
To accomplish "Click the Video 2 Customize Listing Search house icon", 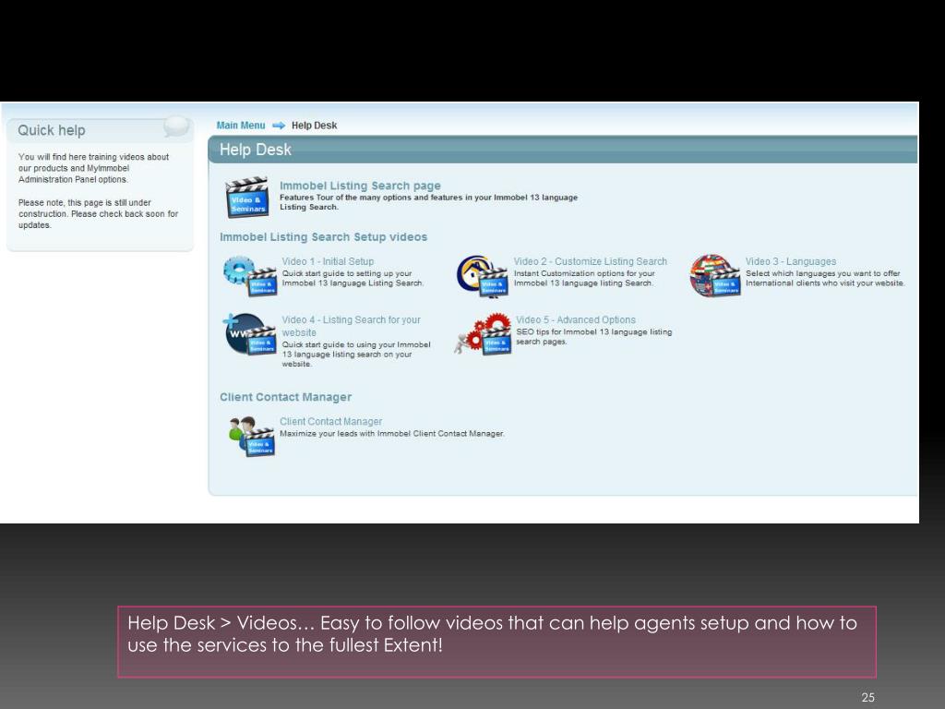I will click(x=482, y=276).
